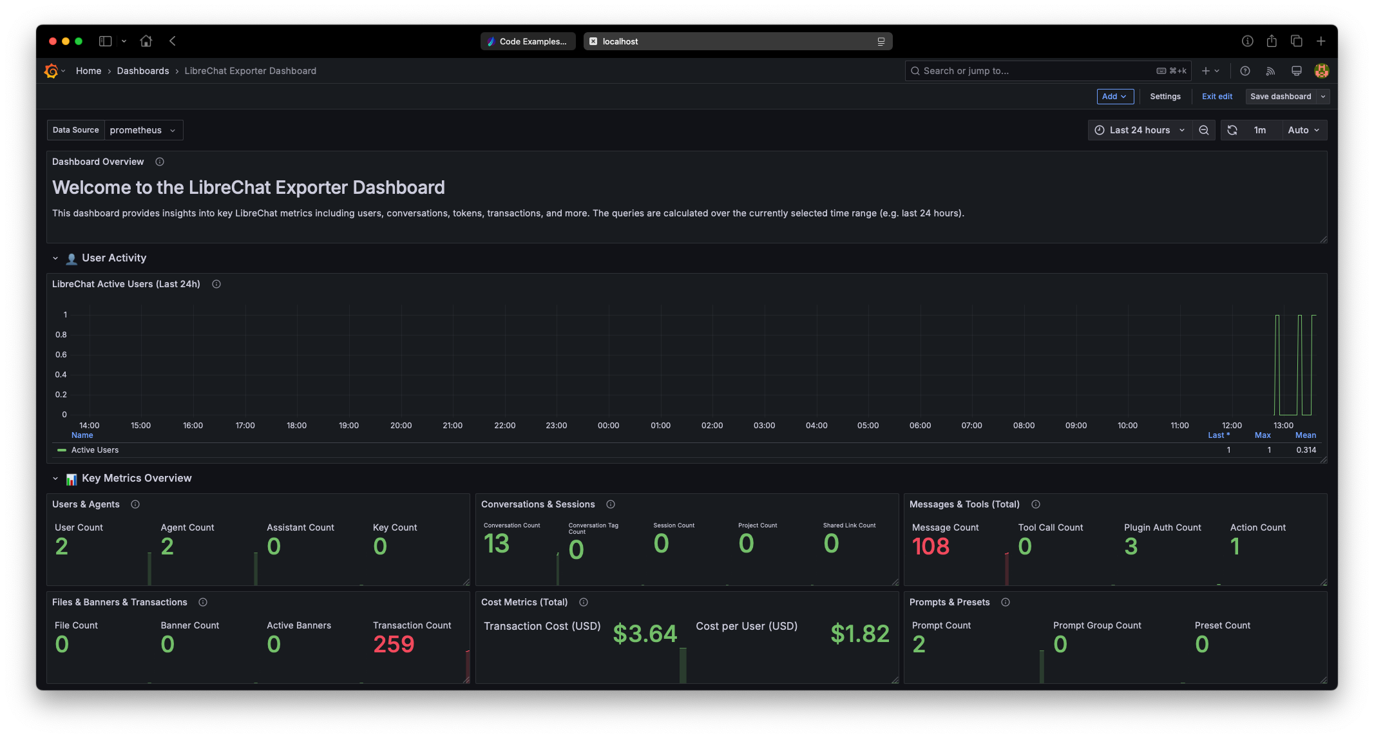
Task: Open the 1m refresh interval selector
Action: (1260, 130)
